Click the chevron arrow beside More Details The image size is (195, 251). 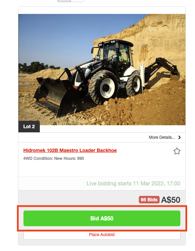coord(179,137)
